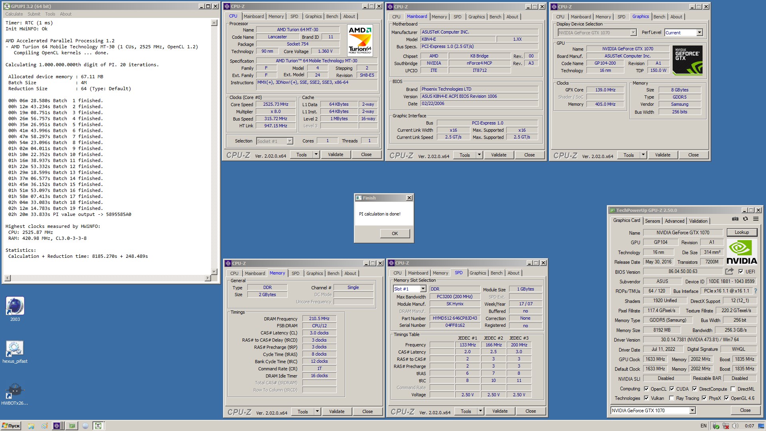Expand Tools dropdown arrow in CPU tab window

tap(316, 154)
